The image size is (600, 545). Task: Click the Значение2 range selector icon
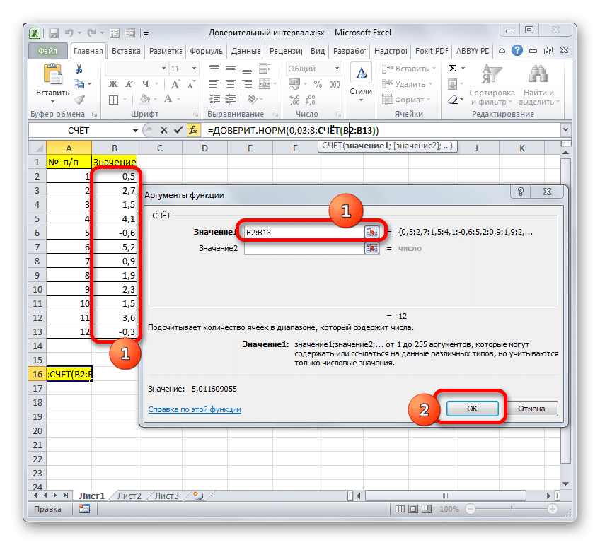[371, 248]
